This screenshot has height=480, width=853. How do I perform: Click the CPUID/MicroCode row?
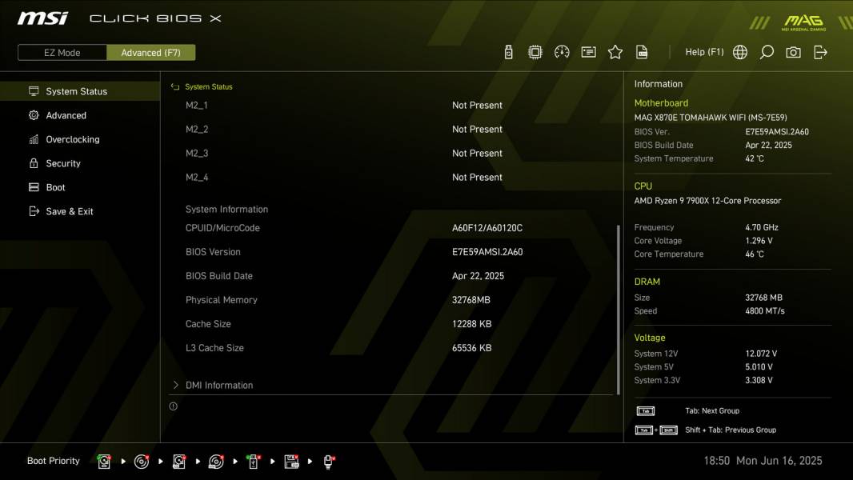coord(391,228)
